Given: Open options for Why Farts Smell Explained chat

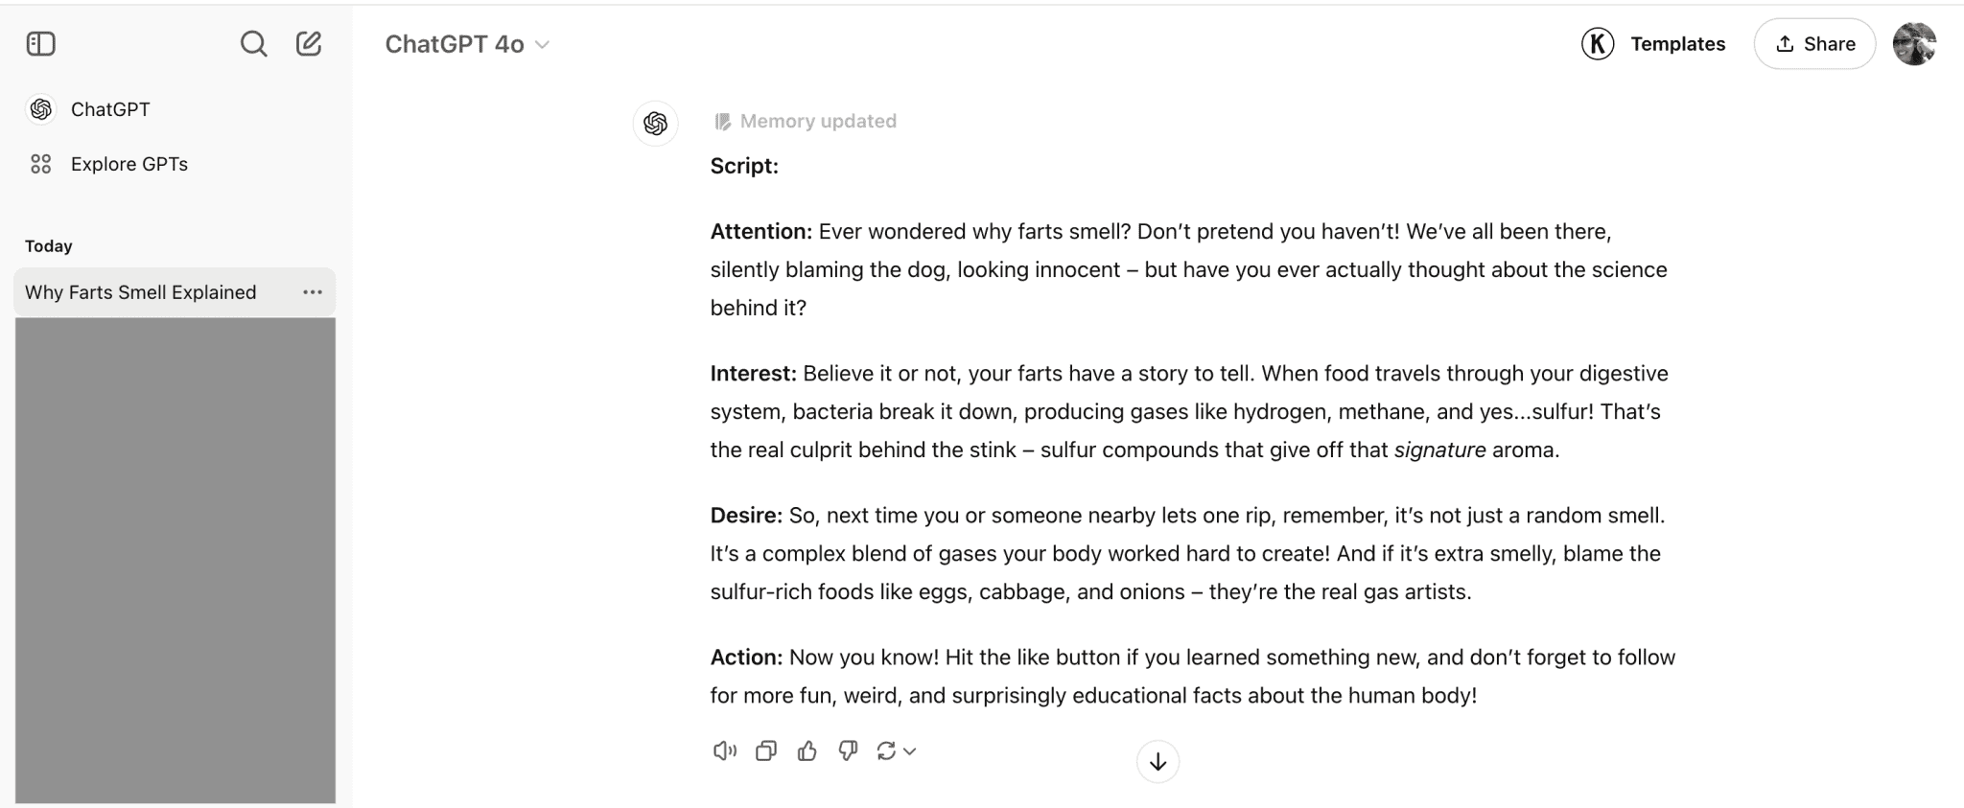Looking at the screenshot, I should (x=313, y=291).
